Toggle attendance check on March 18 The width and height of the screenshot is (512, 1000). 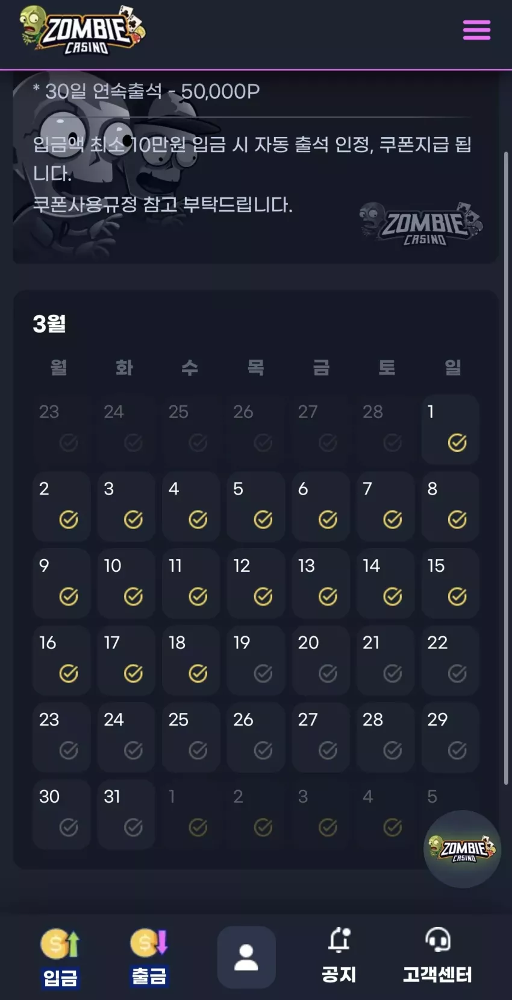pos(198,673)
